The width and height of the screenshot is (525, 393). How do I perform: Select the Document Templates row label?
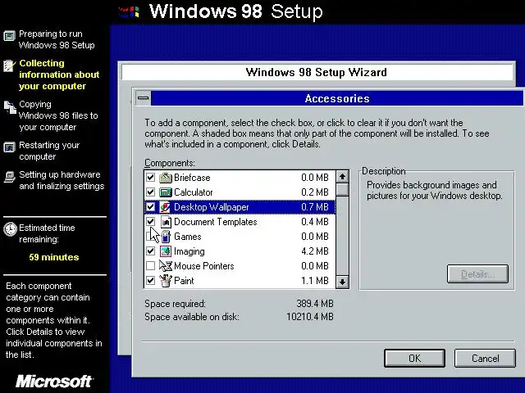(216, 222)
